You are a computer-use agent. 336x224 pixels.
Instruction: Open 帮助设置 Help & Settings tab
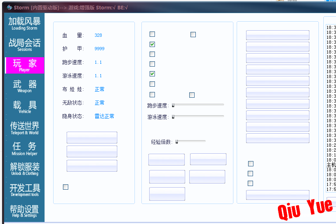pos(25,211)
